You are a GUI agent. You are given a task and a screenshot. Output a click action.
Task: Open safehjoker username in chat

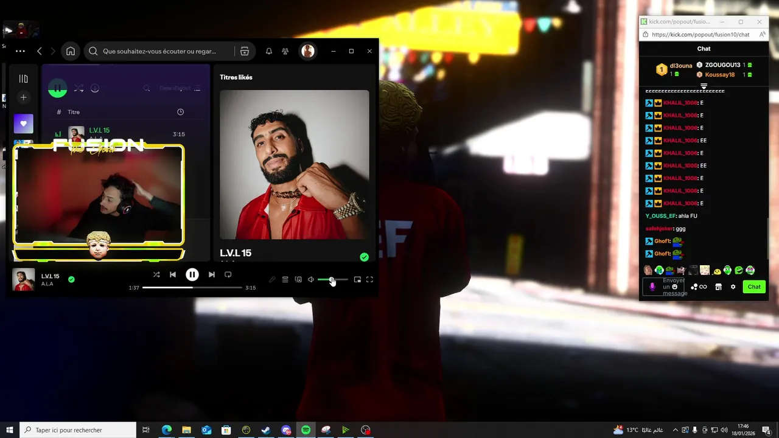[659, 229]
